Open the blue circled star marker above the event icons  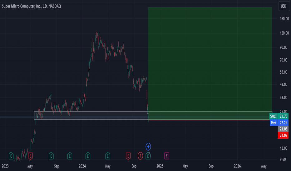coord(148,147)
